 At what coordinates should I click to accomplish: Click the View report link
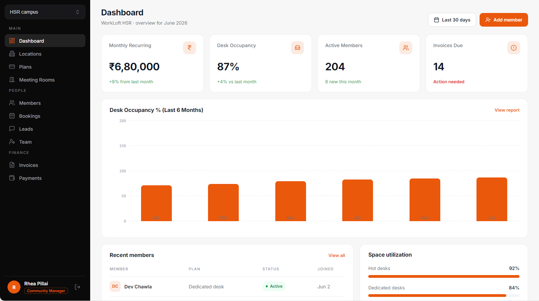click(507, 110)
